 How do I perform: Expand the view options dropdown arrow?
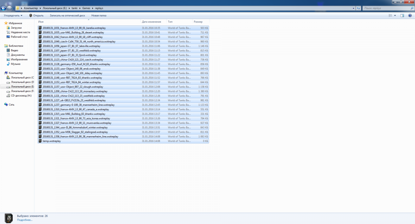click(395, 16)
